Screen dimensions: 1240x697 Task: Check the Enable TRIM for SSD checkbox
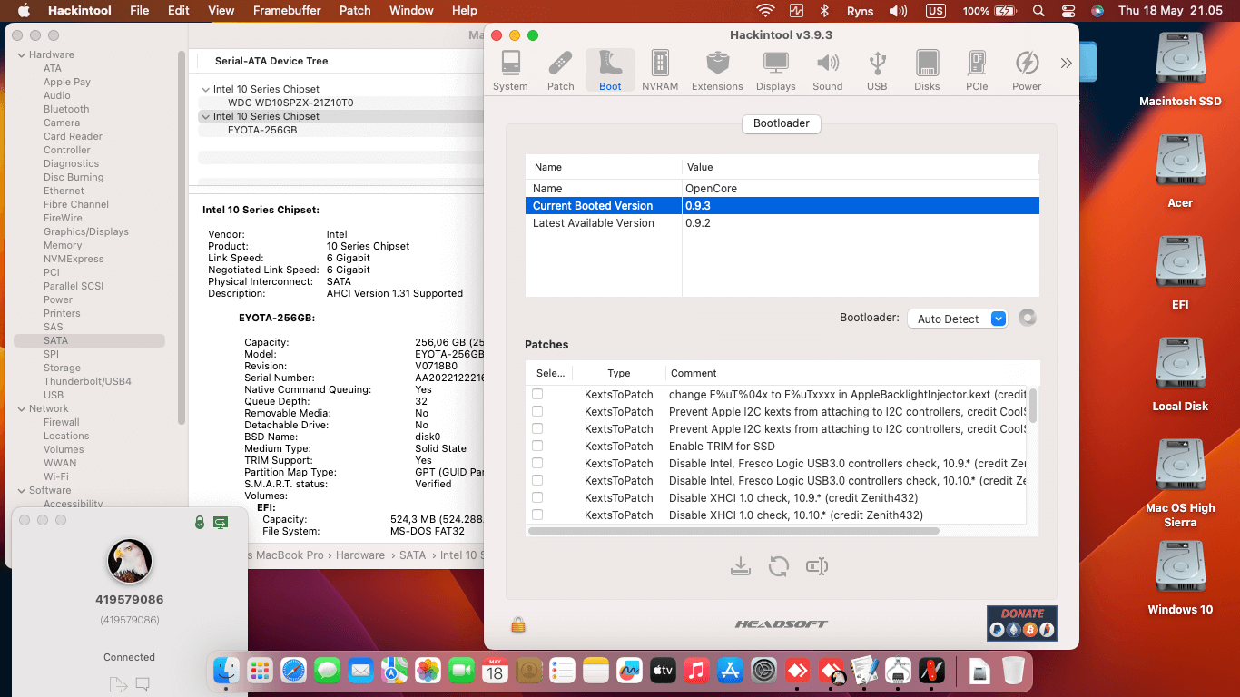pos(537,446)
